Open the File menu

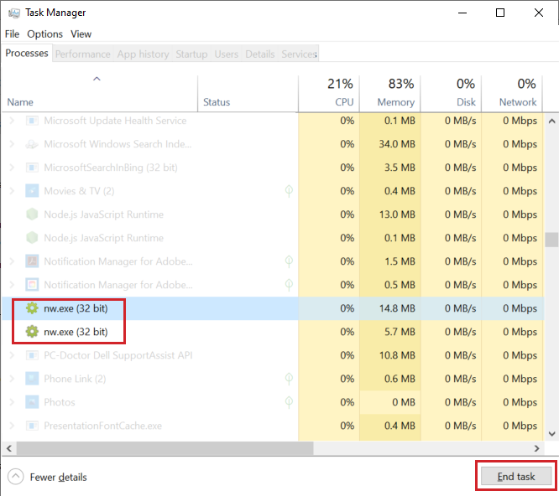12,34
